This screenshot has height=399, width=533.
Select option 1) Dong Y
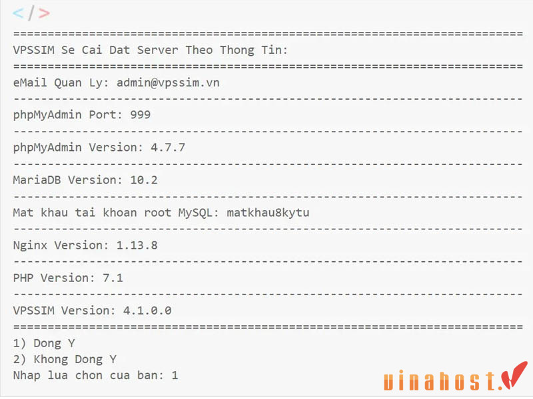pos(44,343)
